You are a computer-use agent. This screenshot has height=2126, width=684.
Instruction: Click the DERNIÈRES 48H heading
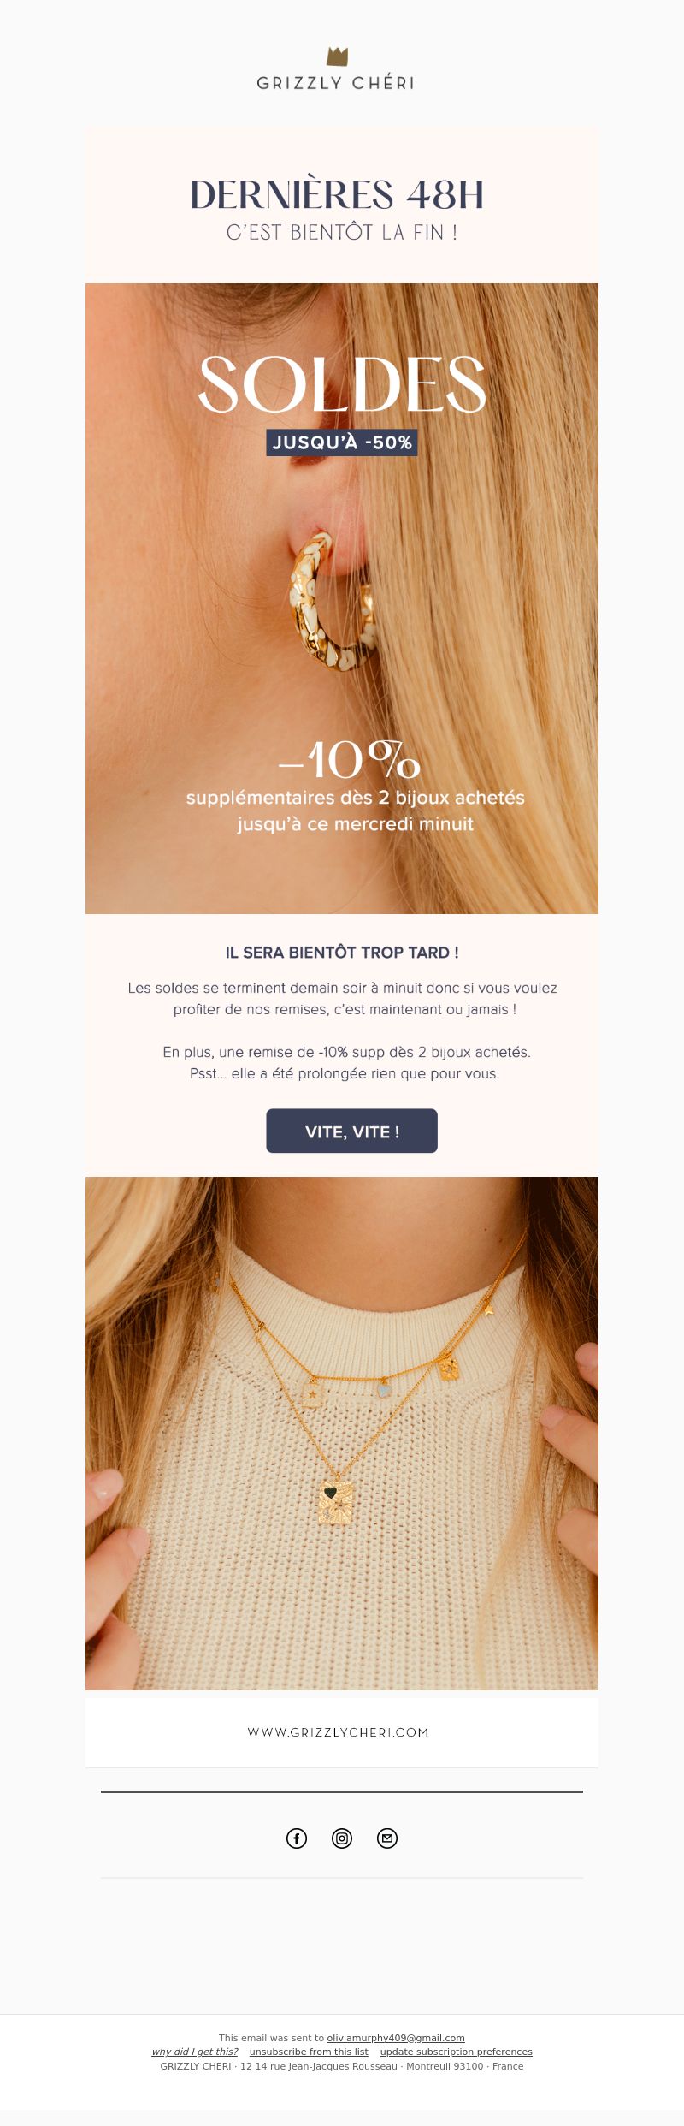tap(337, 195)
